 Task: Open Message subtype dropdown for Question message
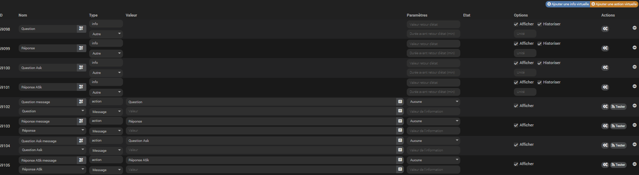point(106,112)
